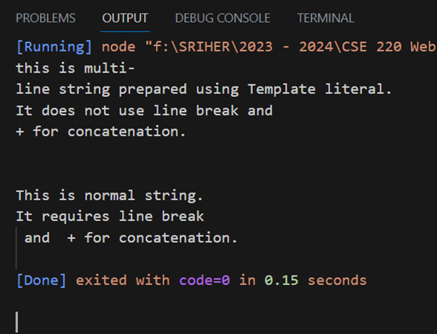Open the DEBUG CONSOLE tab

click(222, 19)
